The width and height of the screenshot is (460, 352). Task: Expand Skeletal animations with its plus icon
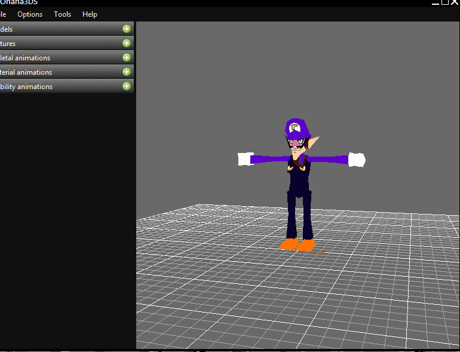(127, 57)
